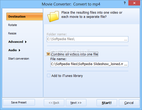Screen dimensions: 142x110
Task: Save current settings with Save Preset
Action: pos(19,102)
